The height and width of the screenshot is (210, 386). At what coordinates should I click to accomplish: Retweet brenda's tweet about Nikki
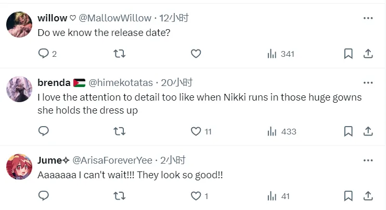pos(119,131)
